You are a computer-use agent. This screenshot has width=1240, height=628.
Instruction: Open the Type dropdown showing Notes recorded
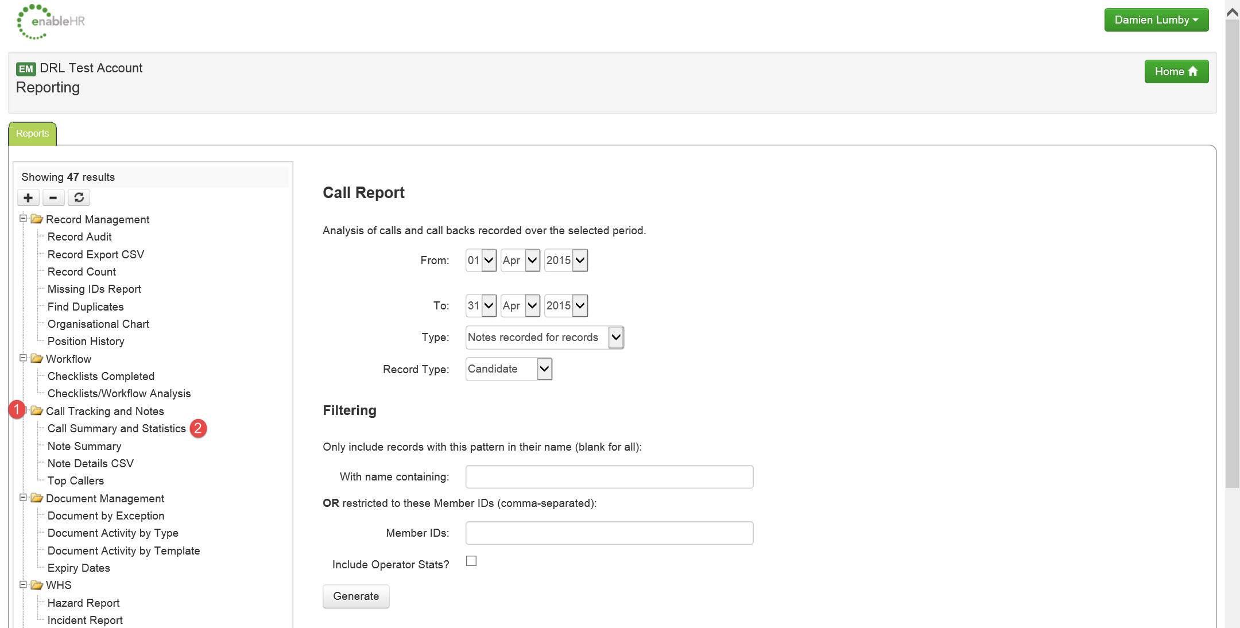coord(544,338)
